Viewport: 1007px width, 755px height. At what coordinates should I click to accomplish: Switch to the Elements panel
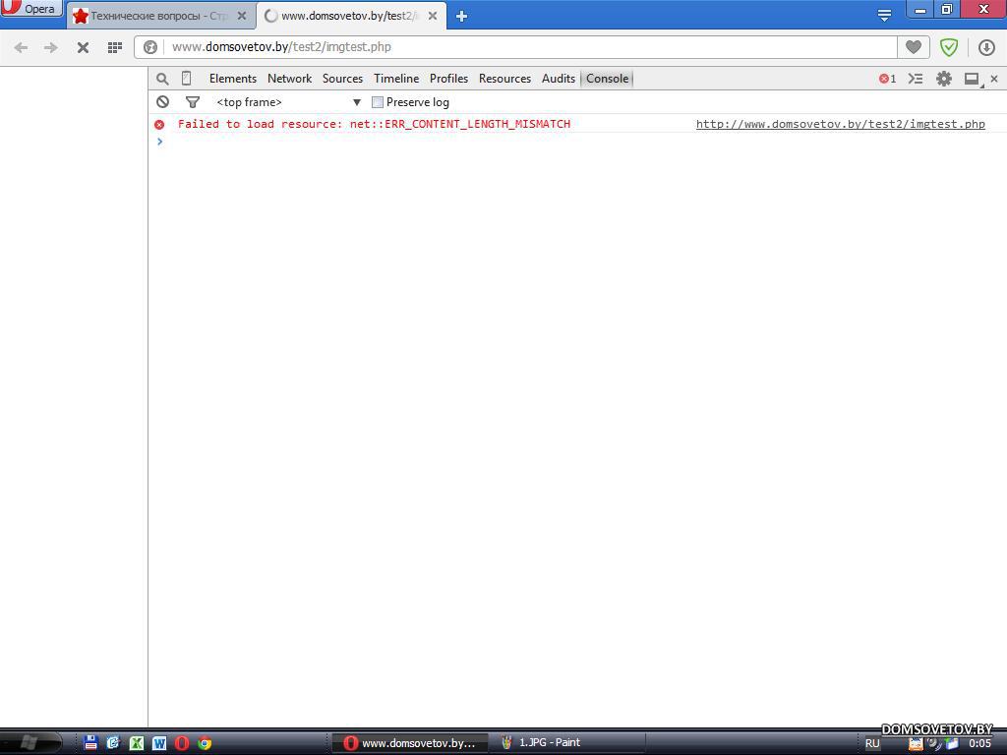232,79
